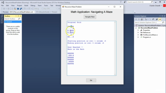Toggle Preview Selected Items highlighted button
The width and height of the screenshot is (166, 93).
coord(160,19)
